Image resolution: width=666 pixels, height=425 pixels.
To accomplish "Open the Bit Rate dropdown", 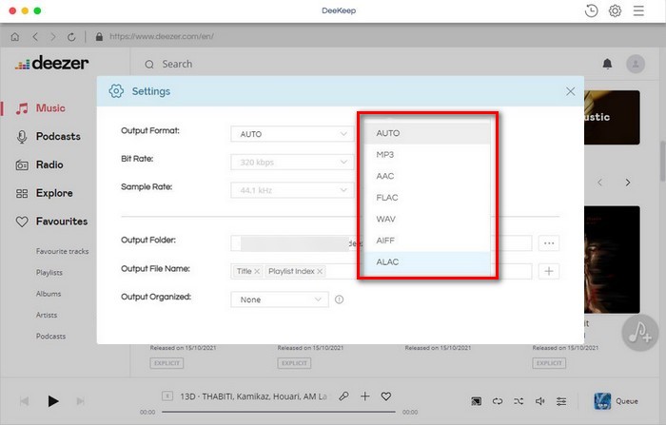I will [x=292, y=163].
